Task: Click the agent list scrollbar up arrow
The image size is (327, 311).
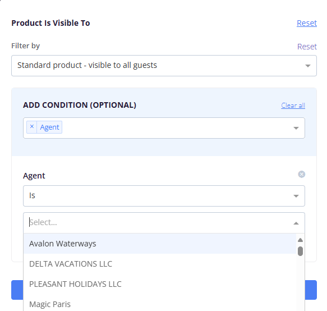Action: pyautogui.click(x=300, y=240)
